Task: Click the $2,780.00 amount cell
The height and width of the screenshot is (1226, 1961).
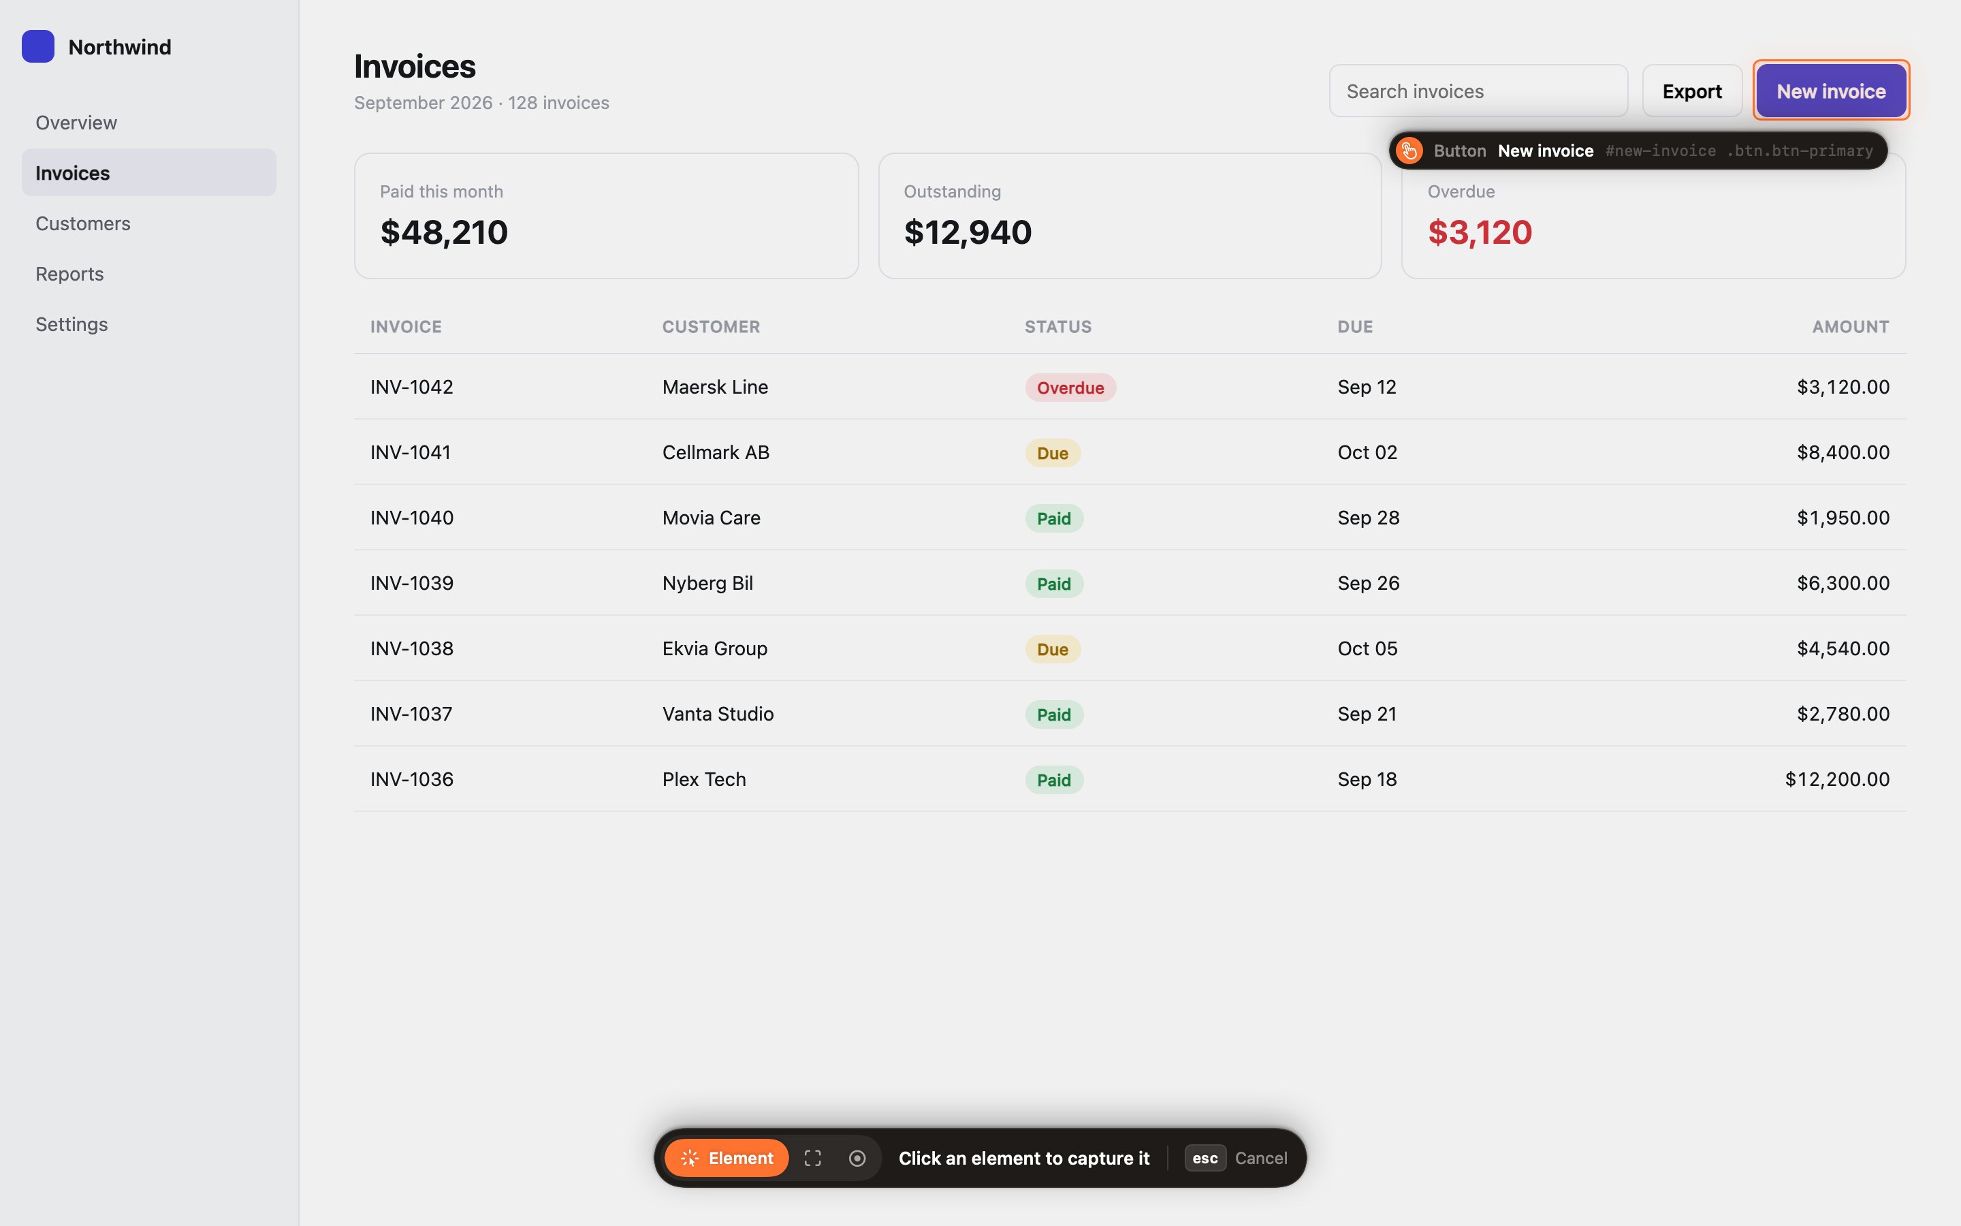Action: tap(1843, 714)
